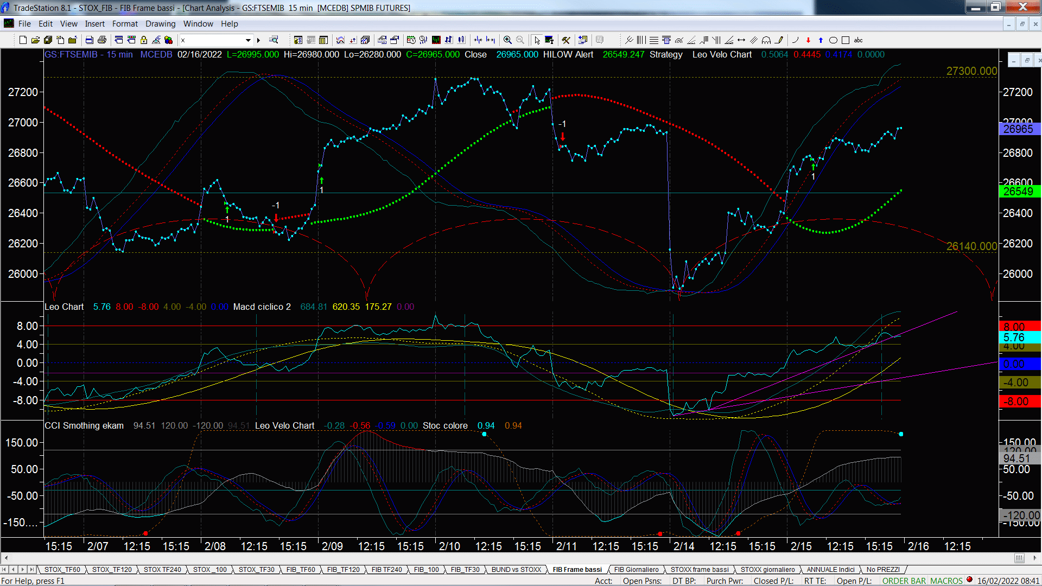
Task: Open the File menu
Action: (x=24, y=24)
